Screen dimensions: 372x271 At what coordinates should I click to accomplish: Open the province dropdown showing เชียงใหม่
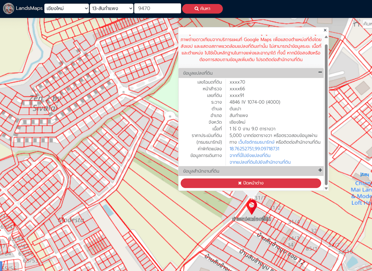point(67,8)
